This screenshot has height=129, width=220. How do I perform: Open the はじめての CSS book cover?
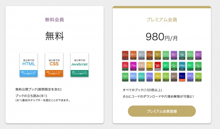coord(54,65)
